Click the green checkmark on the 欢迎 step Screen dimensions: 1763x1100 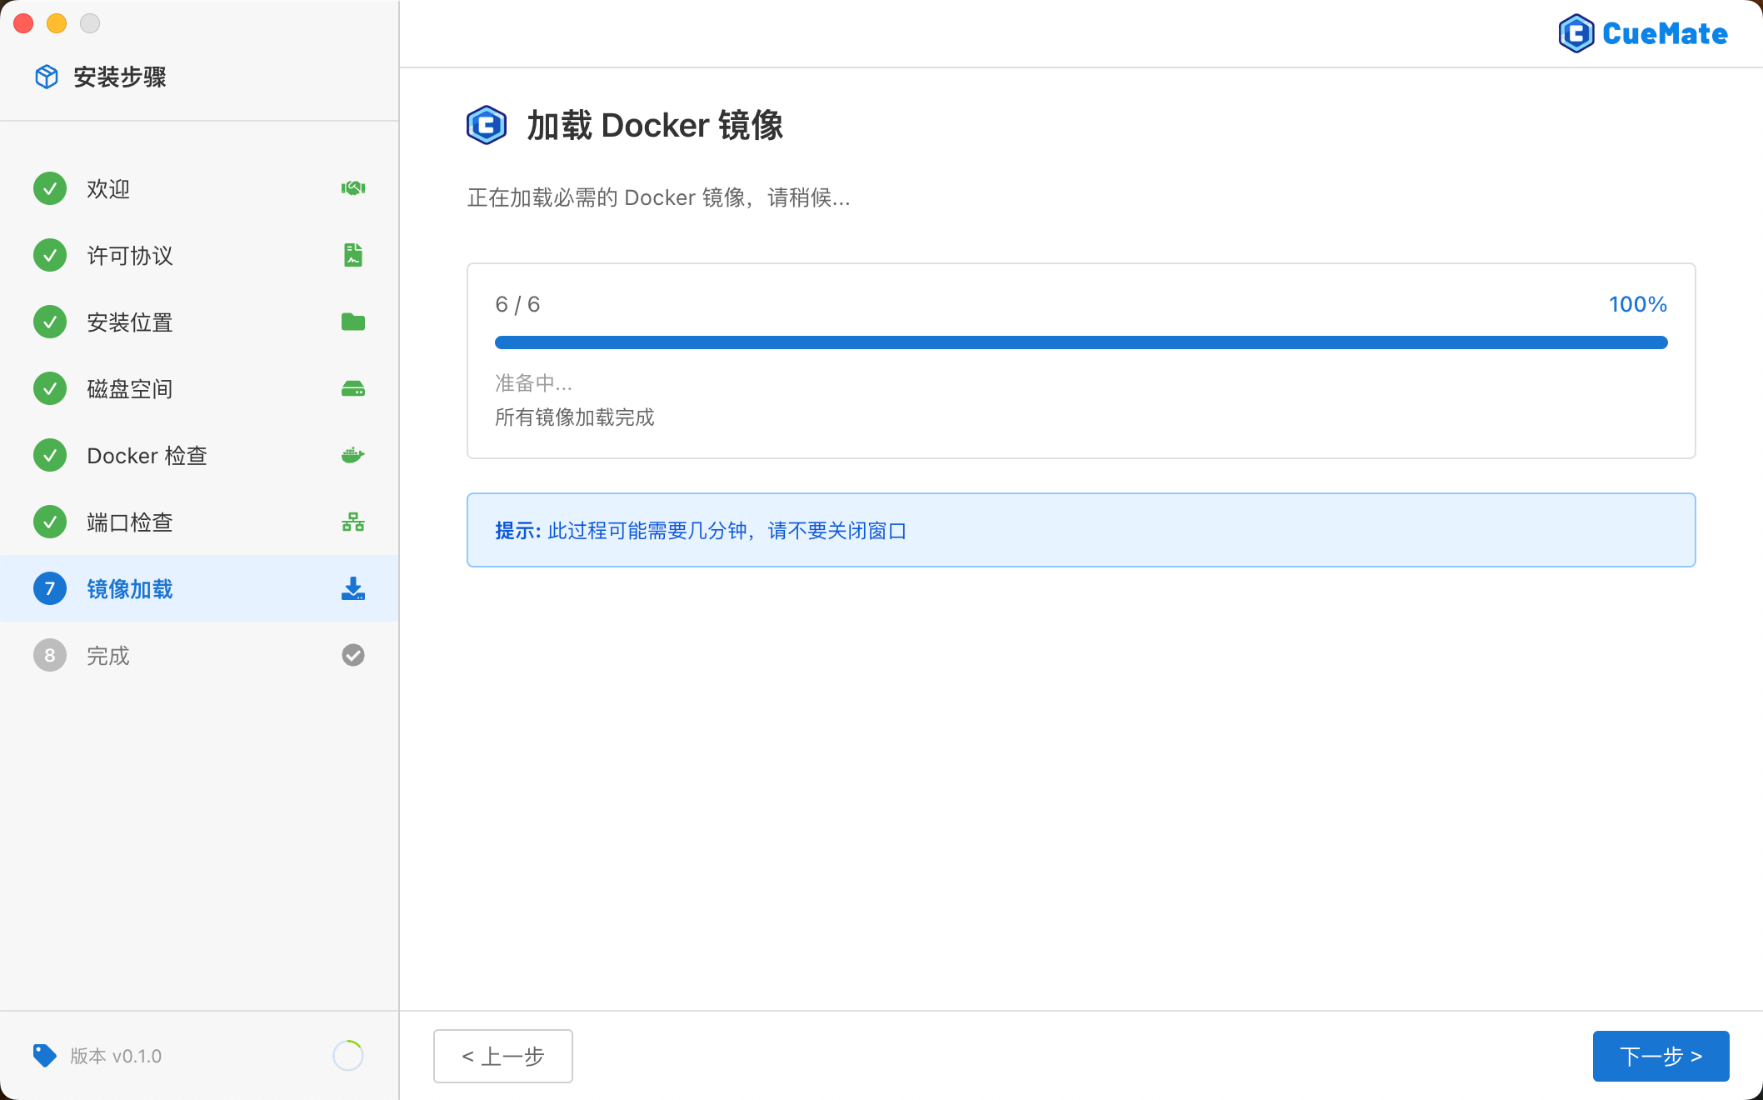click(49, 188)
